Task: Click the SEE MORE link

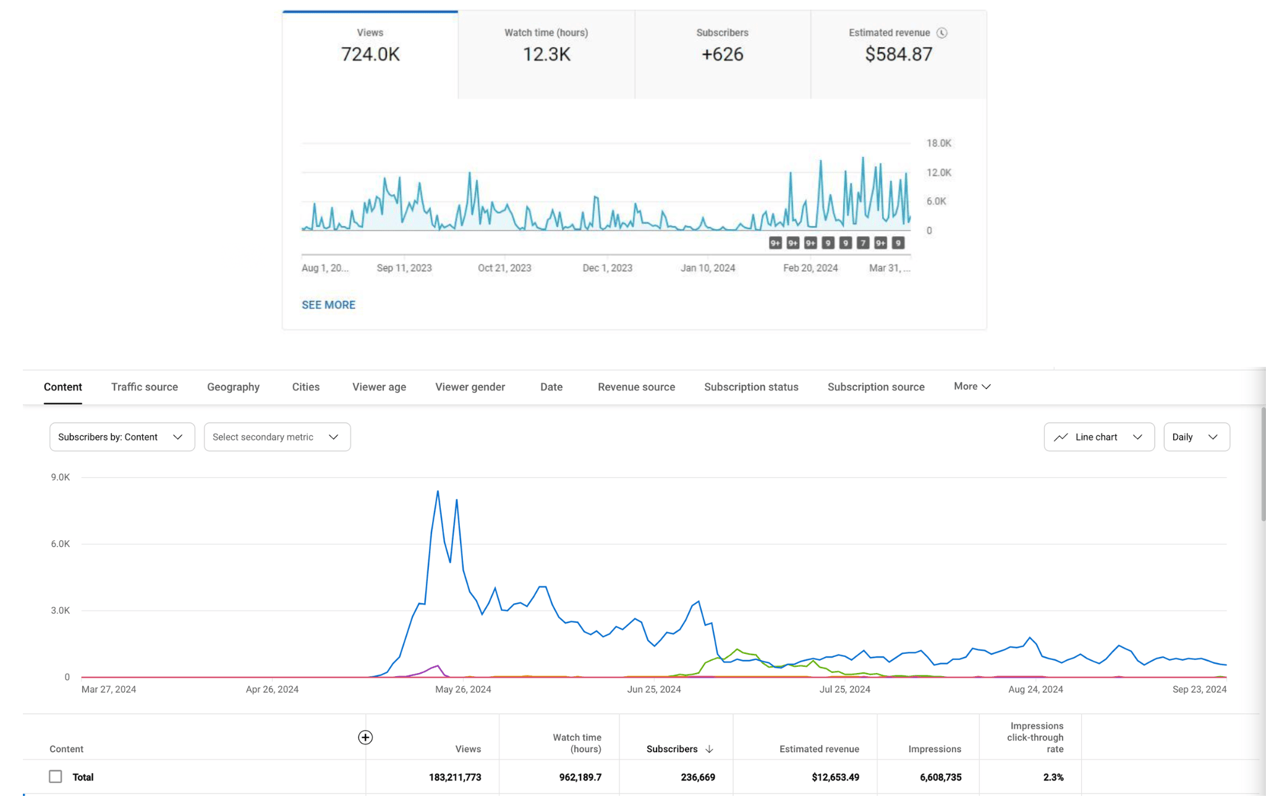Action: click(x=328, y=305)
